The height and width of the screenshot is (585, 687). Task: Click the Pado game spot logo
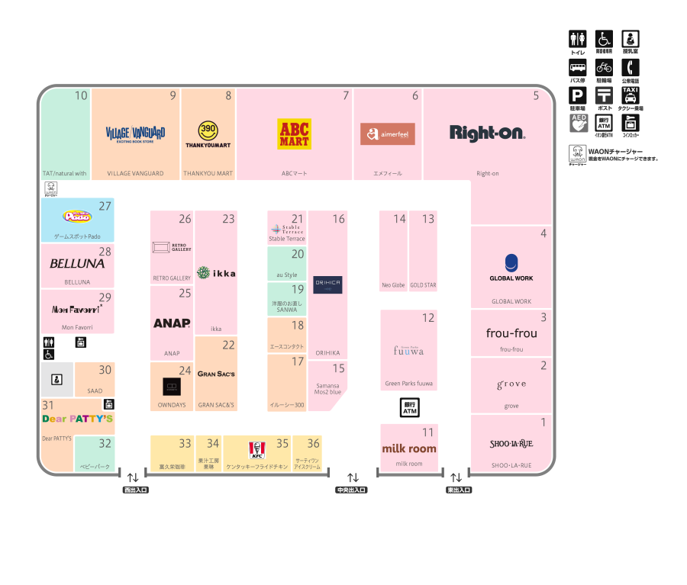(x=77, y=216)
